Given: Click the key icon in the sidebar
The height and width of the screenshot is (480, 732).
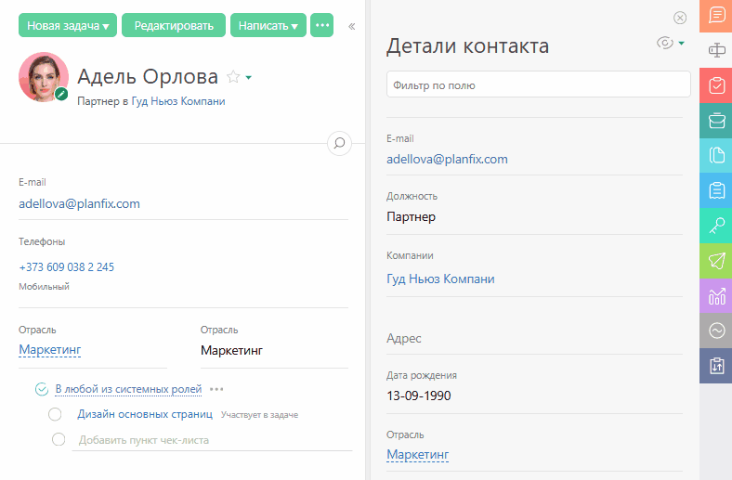Looking at the screenshot, I should [716, 226].
